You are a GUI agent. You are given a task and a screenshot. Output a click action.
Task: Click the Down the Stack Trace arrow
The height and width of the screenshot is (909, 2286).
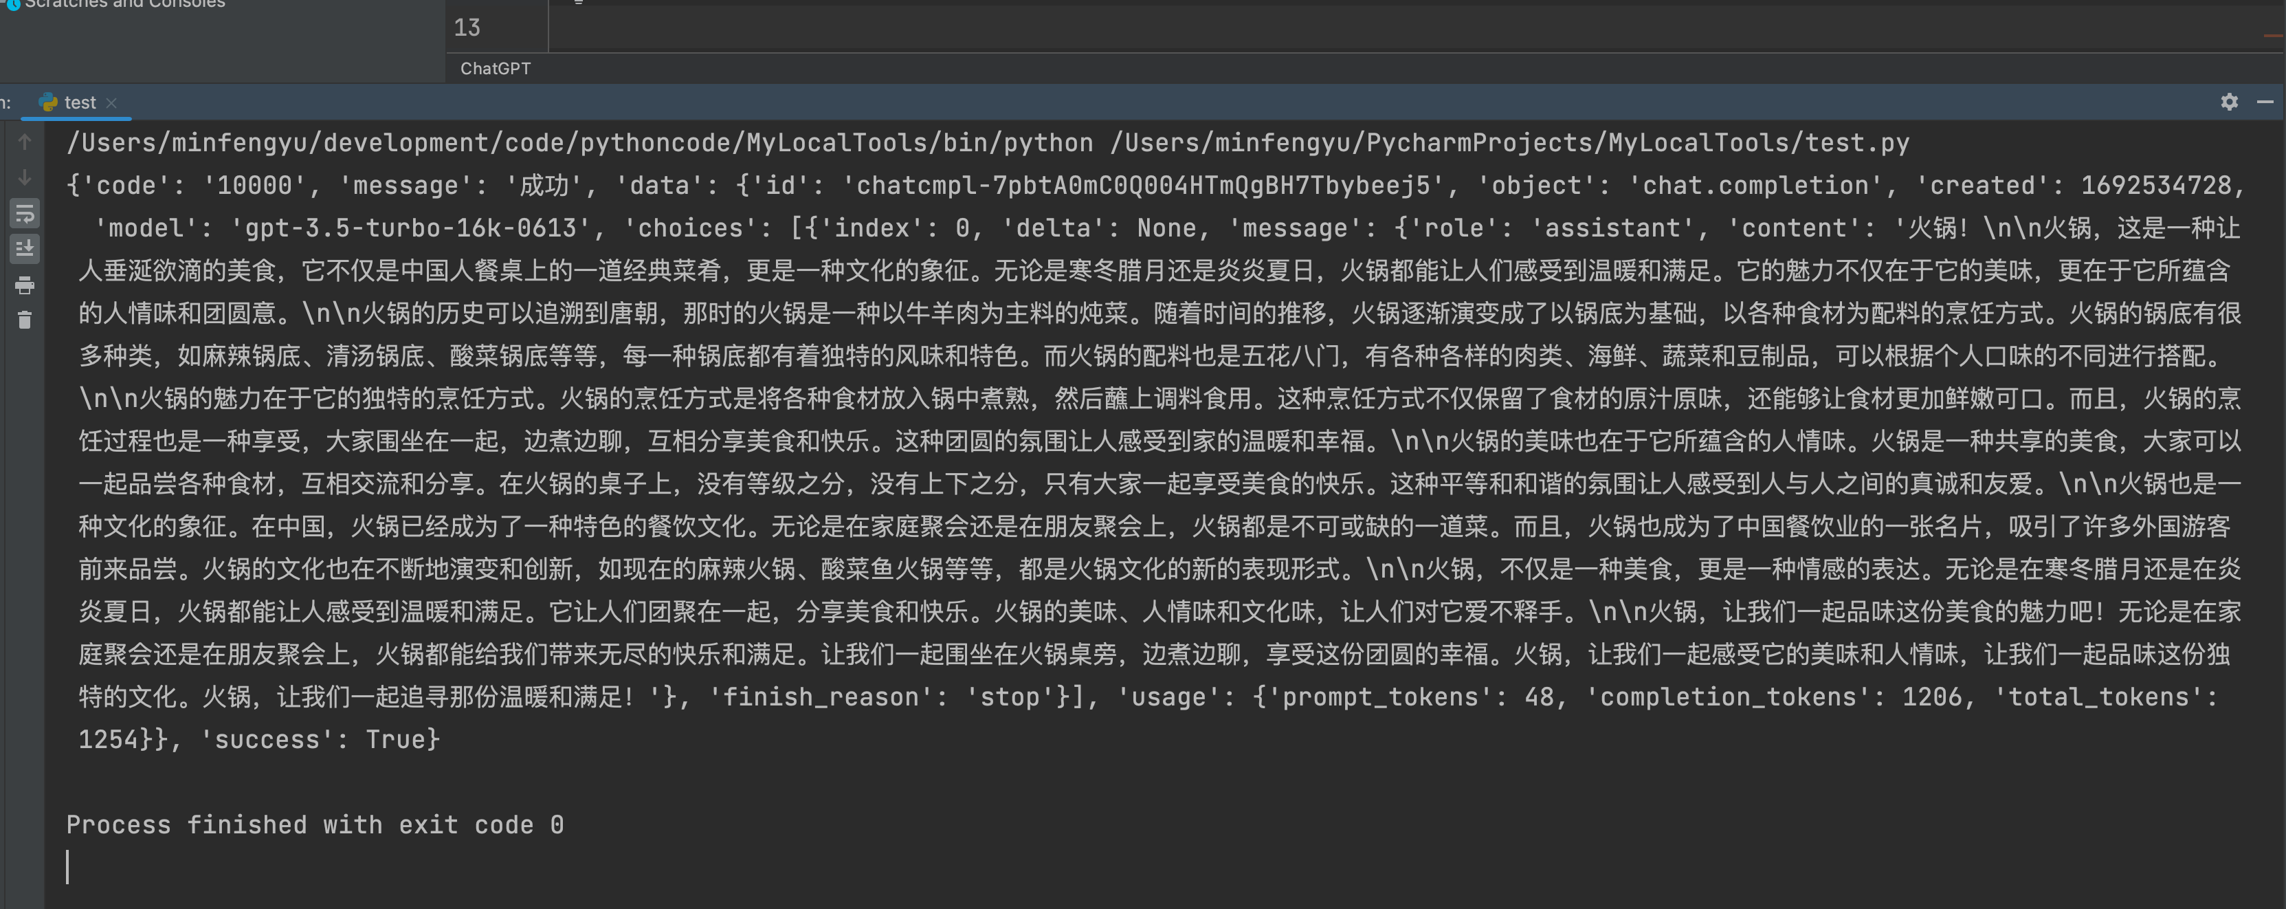click(25, 177)
